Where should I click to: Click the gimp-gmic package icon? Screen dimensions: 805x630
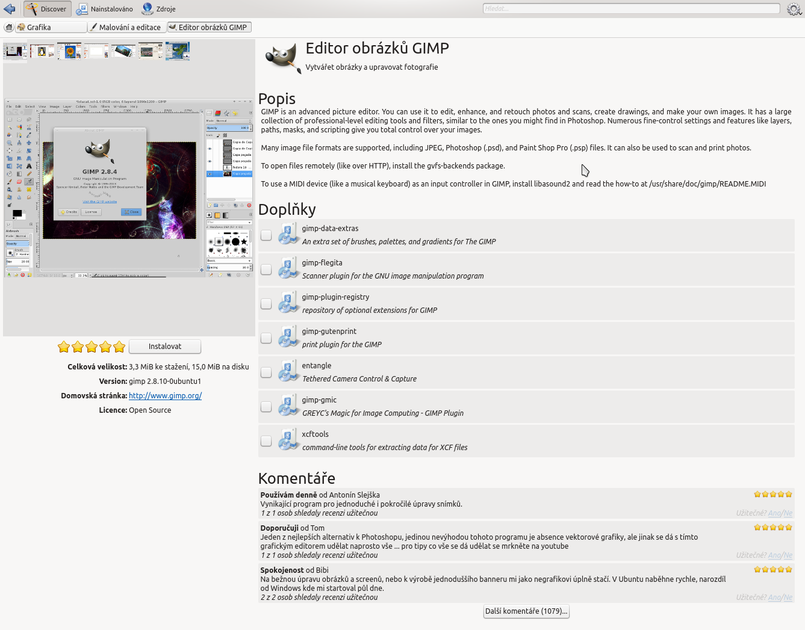[x=288, y=406]
